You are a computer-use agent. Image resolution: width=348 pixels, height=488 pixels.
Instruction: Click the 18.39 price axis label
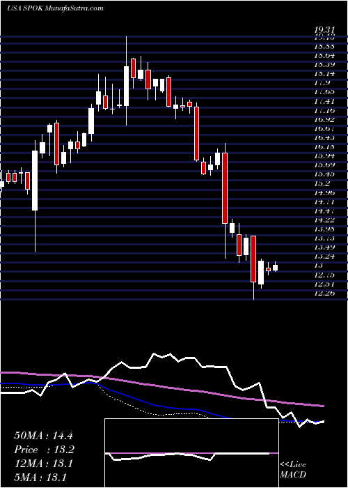pyautogui.click(x=324, y=65)
